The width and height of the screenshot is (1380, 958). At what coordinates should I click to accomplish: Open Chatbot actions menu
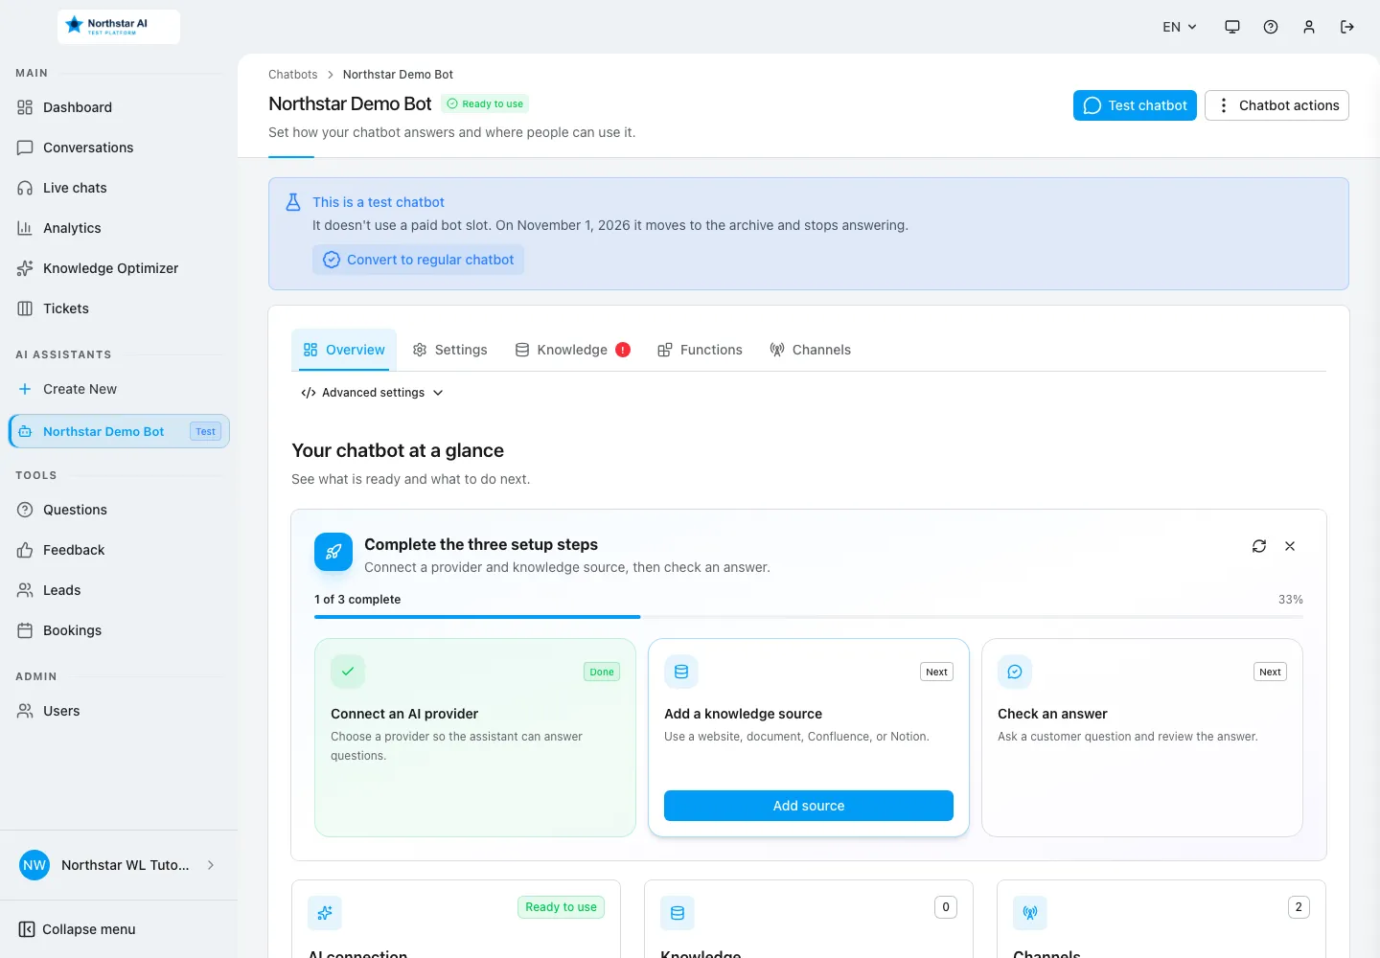[1276, 105]
